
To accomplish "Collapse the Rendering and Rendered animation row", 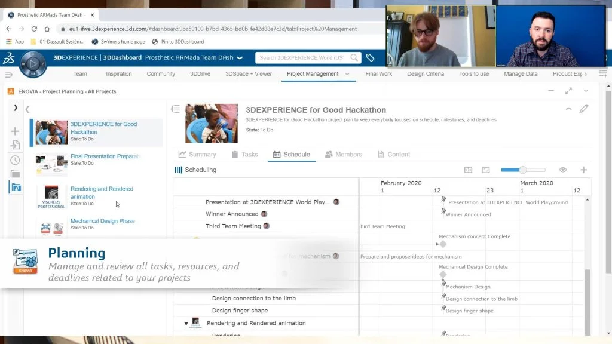I will 186,324.
